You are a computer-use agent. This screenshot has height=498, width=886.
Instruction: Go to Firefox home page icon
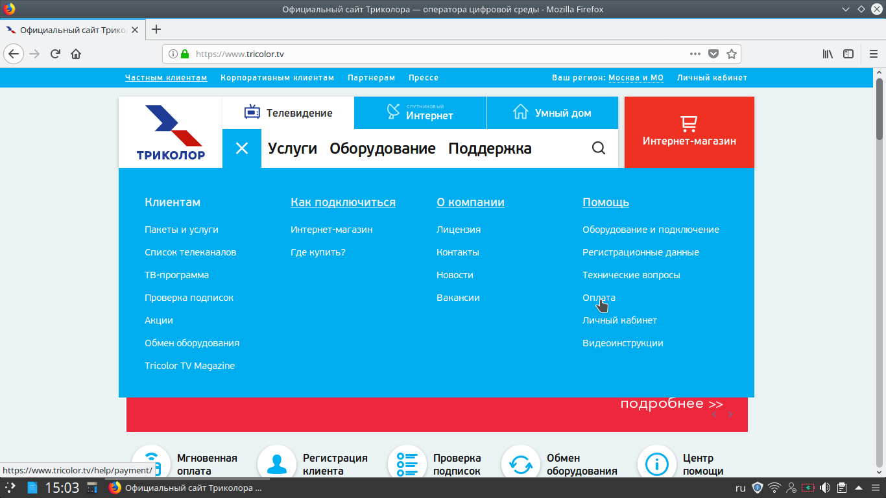click(x=76, y=54)
